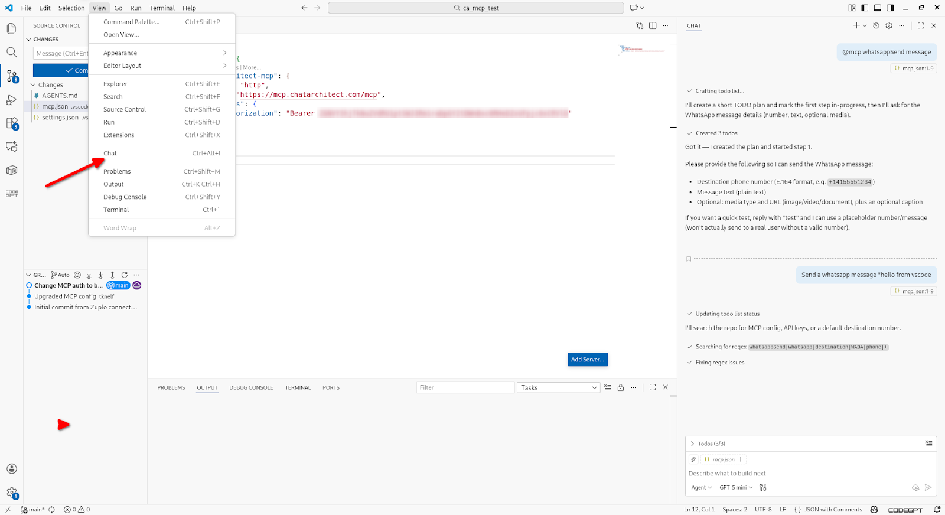Viewport: 945px width, 515px height.
Task: Clear the output panel
Action: [608, 387]
